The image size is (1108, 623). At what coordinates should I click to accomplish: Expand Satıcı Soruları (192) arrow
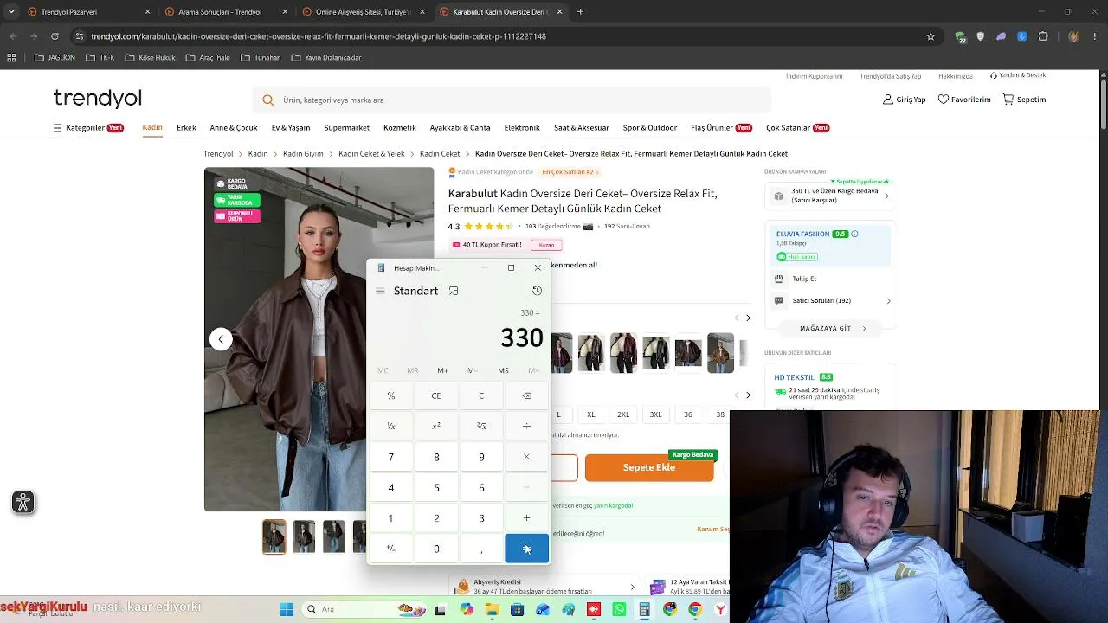point(888,301)
